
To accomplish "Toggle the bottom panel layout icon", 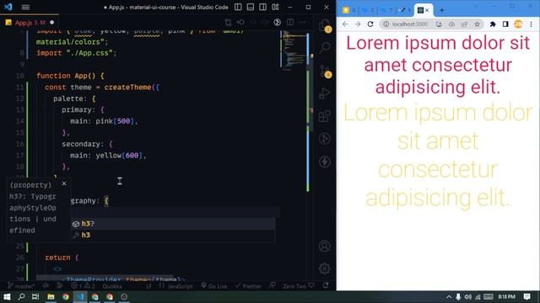I will tap(251, 7).
